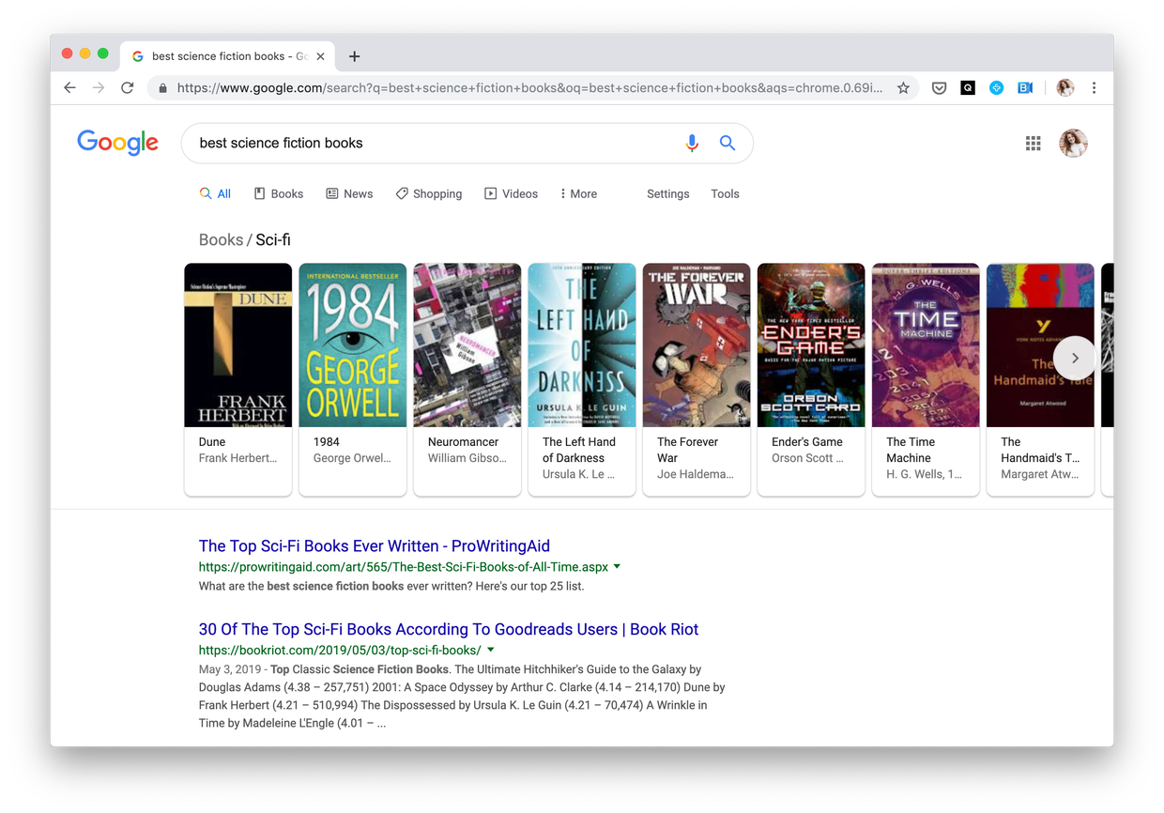Click the 'Margaret Atw...' author text

point(1040,474)
